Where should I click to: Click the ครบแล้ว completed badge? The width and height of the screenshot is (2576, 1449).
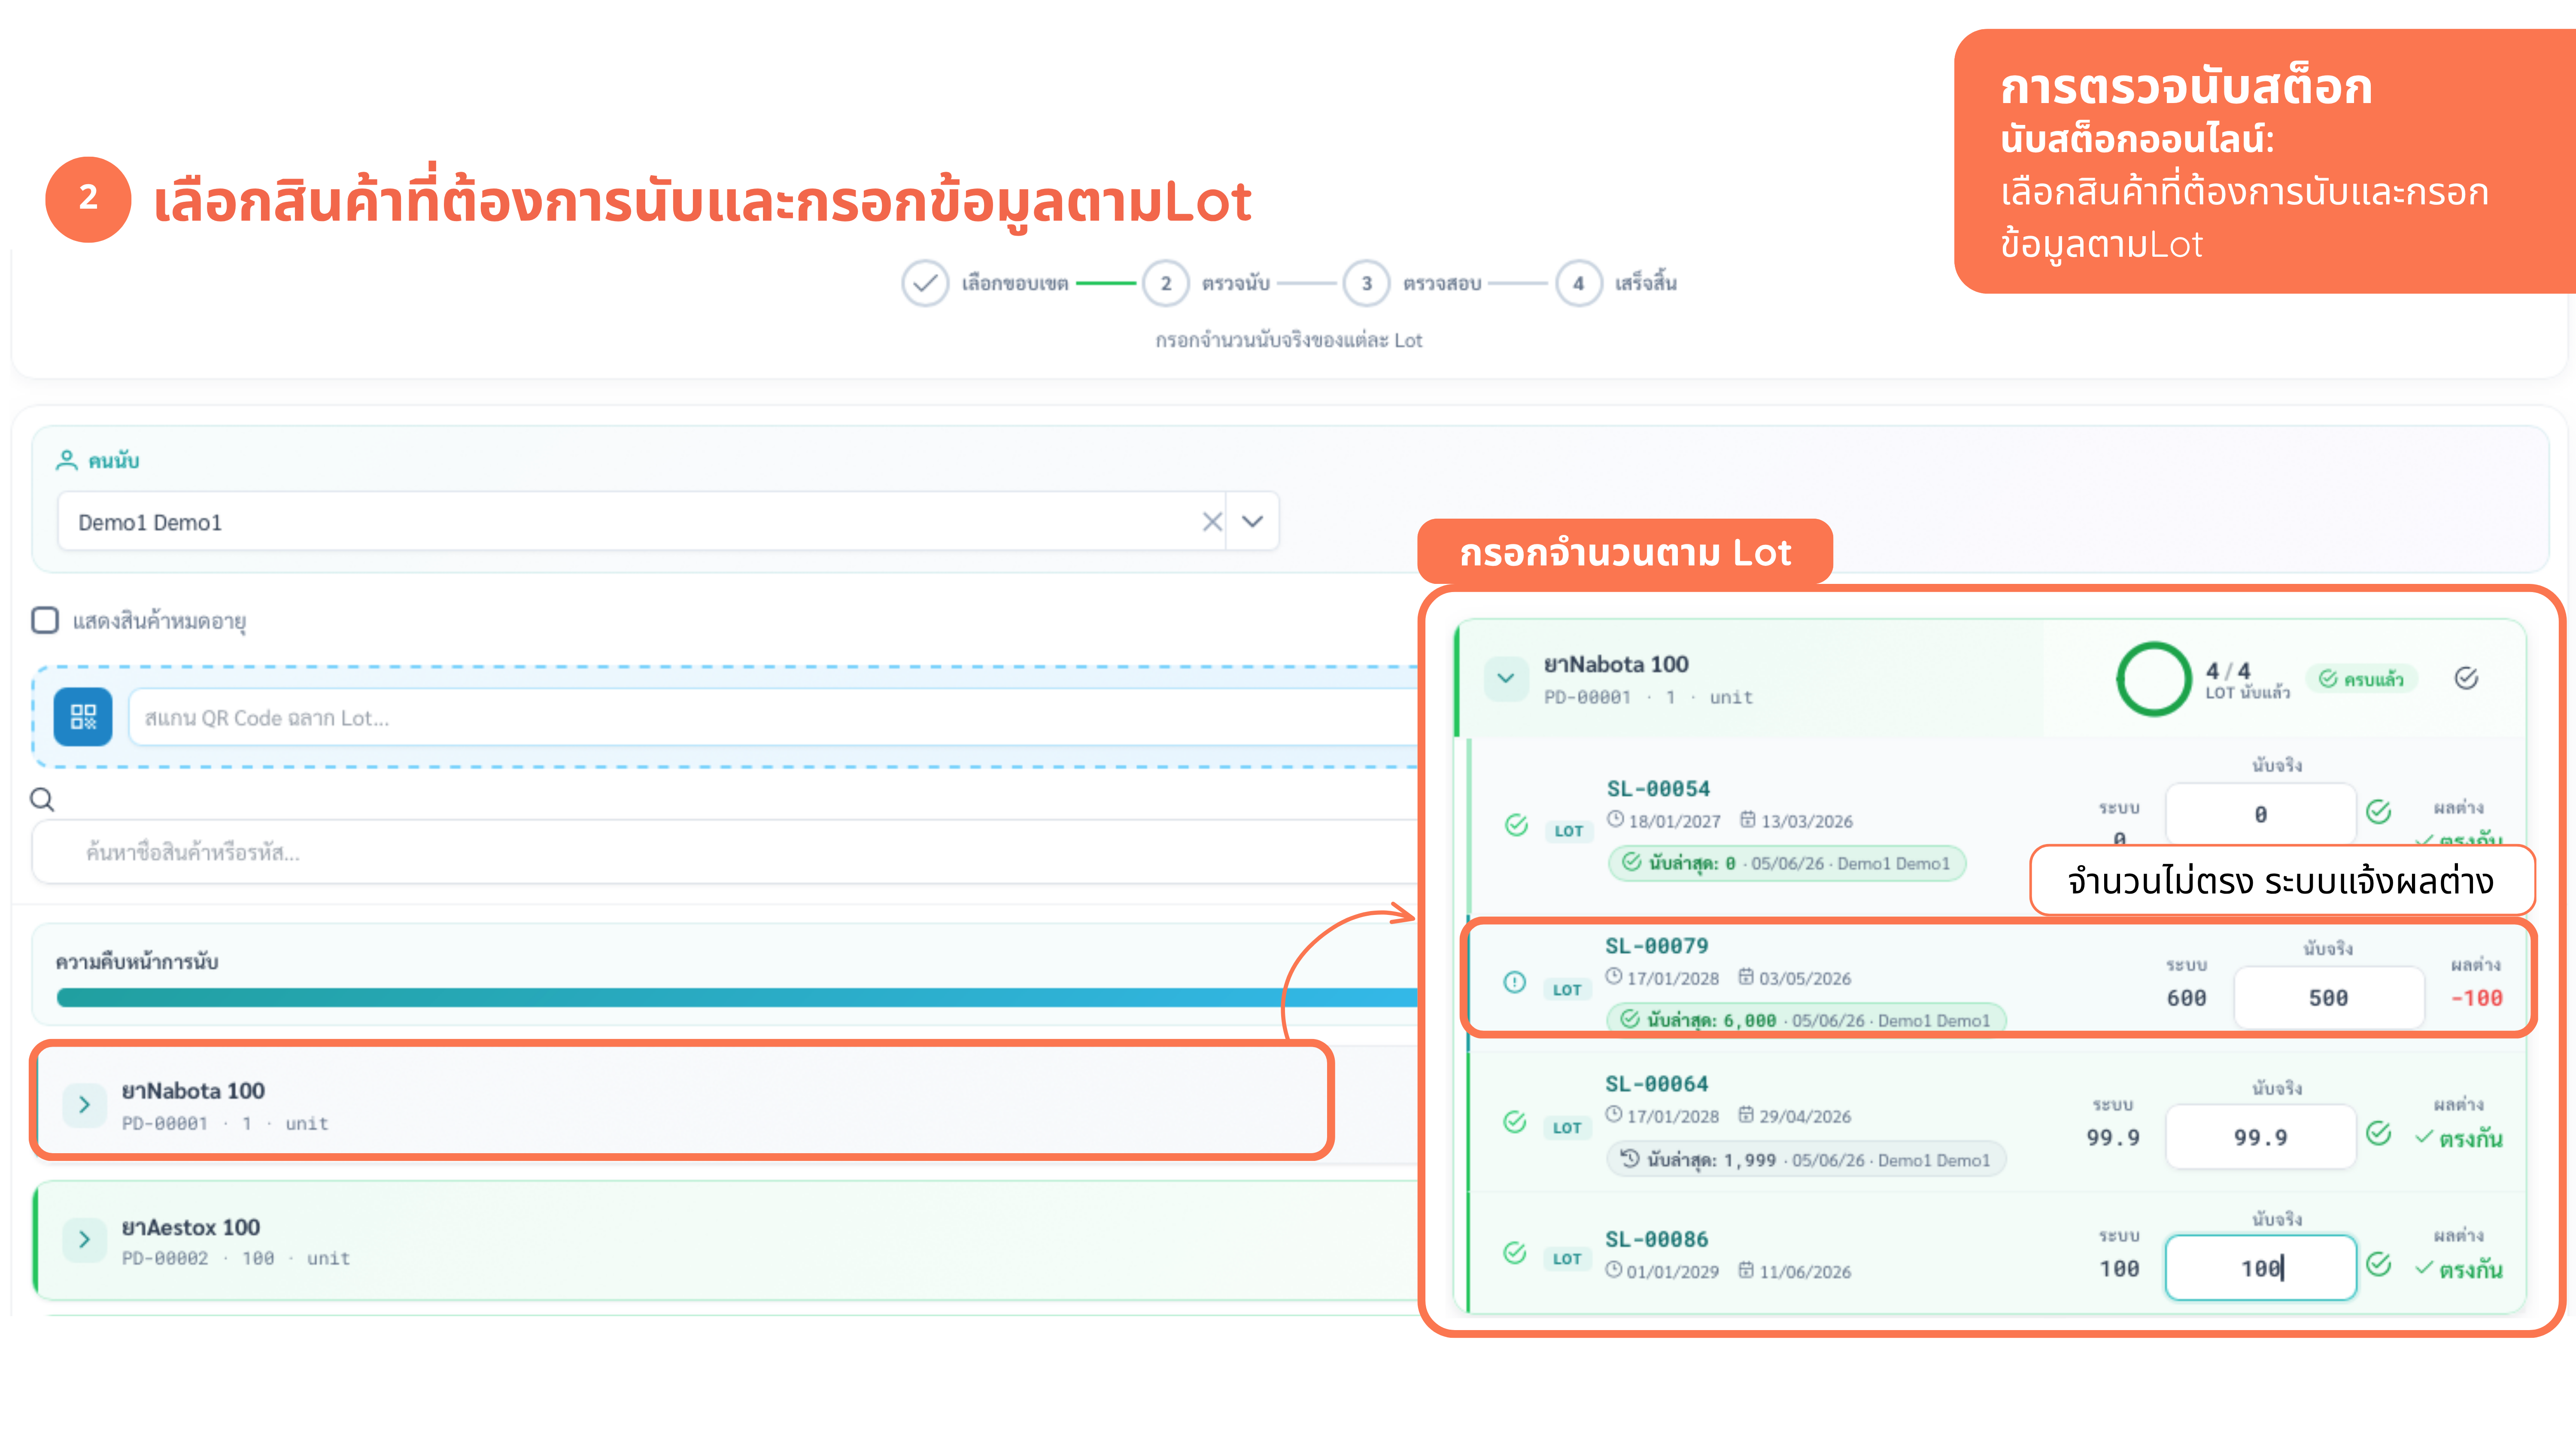tap(2362, 679)
